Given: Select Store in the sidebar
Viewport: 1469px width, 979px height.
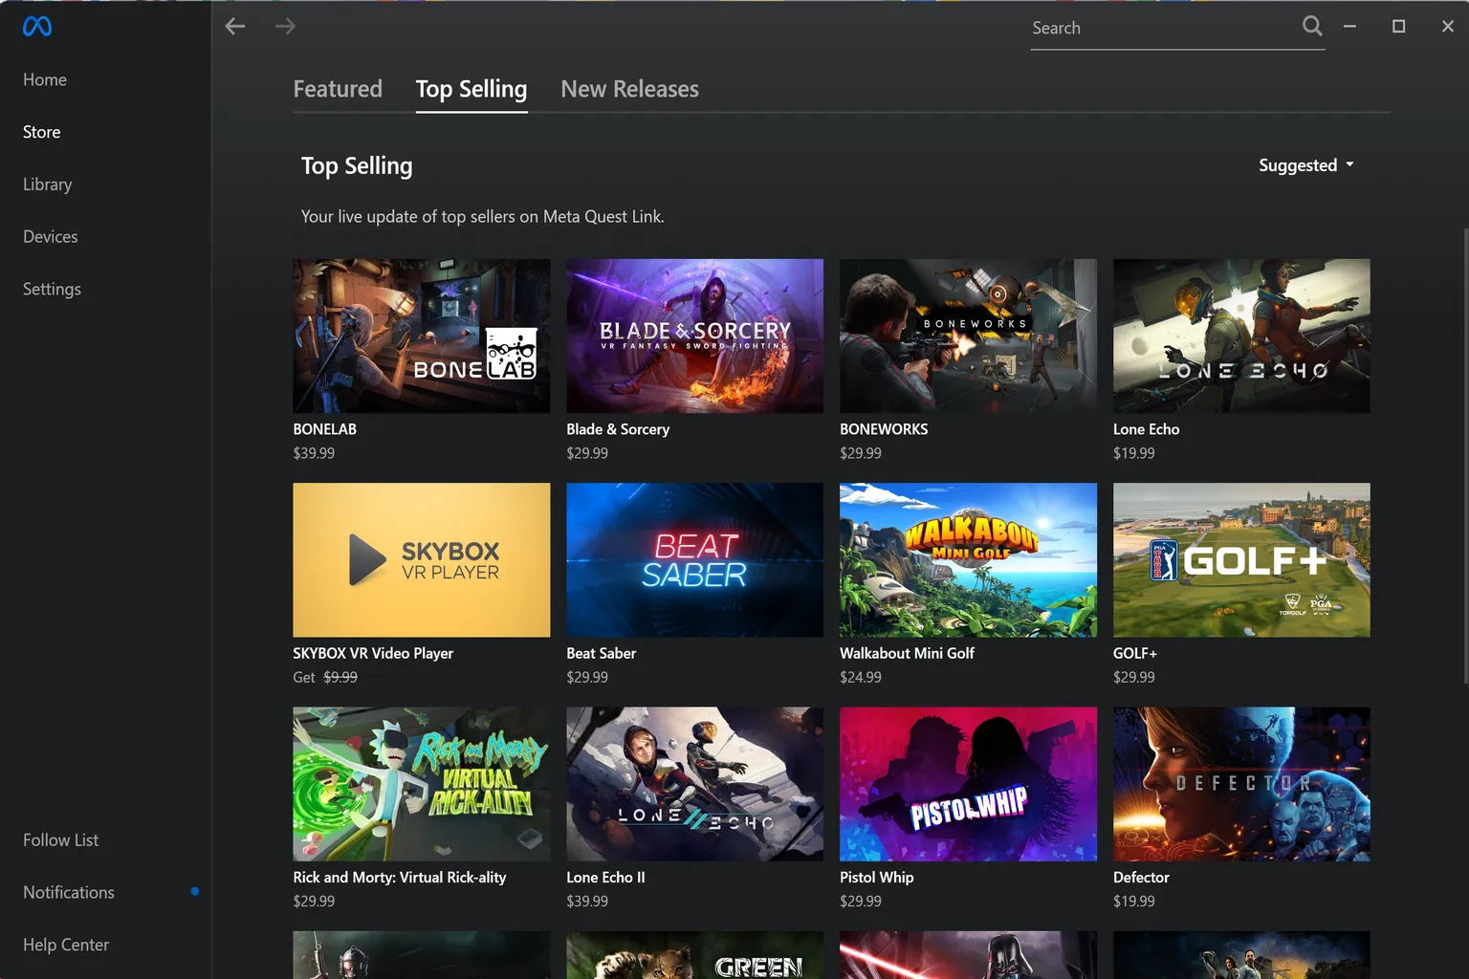Looking at the screenshot, I should pos(42,132).
